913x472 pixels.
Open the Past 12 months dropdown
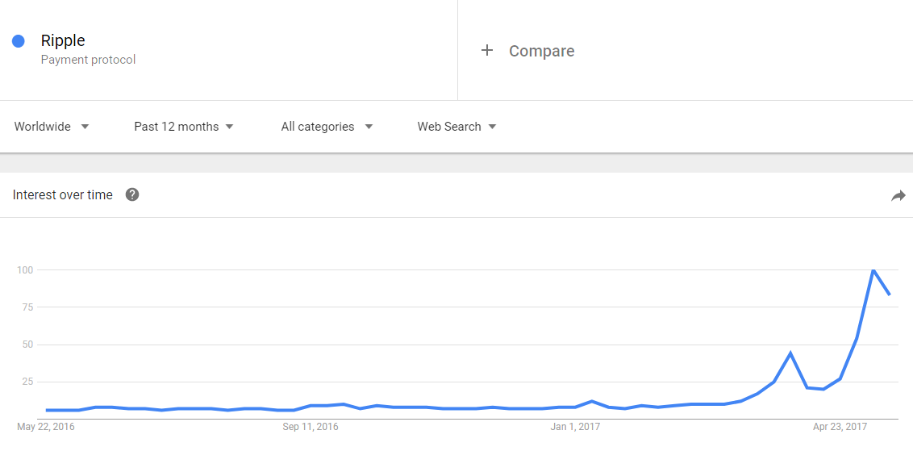pos(184,127)
